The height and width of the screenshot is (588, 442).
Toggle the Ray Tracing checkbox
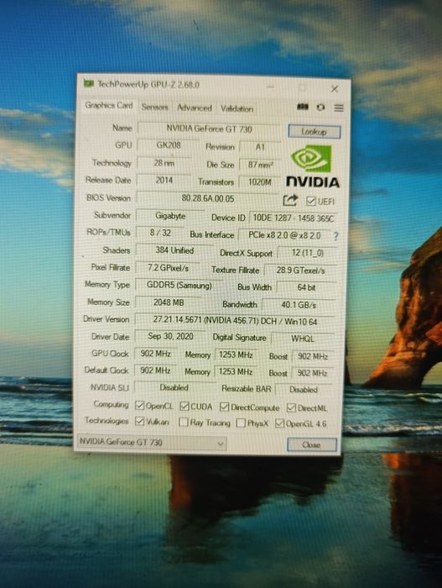pos(183,423)
